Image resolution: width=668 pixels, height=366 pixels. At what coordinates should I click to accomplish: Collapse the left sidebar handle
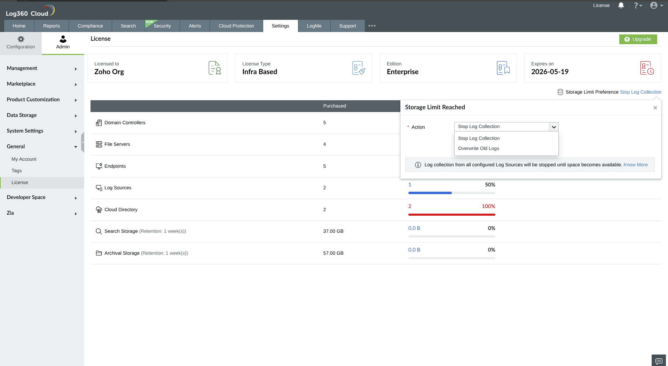tap(82, 142)
